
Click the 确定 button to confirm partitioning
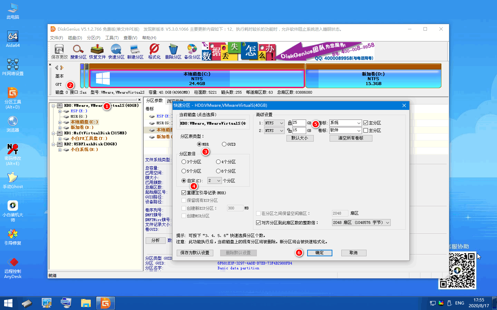(320, 253)
